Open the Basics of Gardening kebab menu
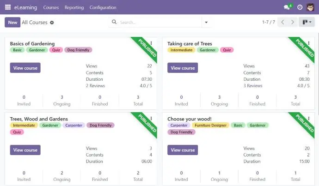 (151, 43)
